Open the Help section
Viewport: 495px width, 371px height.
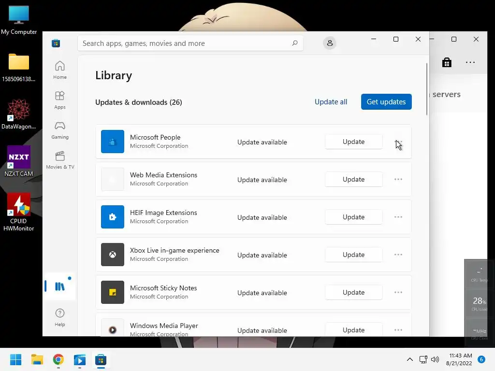pyautogui.click(x=59, y=317)
